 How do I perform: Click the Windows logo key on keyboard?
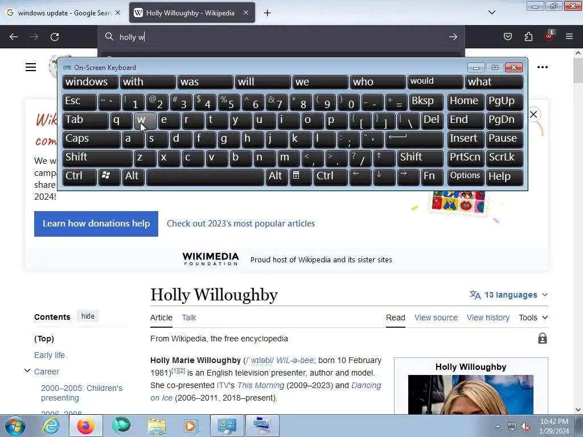(109, 176)
